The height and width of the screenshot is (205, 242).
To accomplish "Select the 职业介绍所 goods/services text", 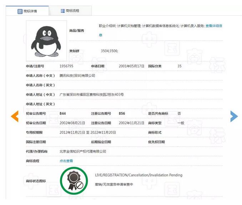I will coord(107,26).
